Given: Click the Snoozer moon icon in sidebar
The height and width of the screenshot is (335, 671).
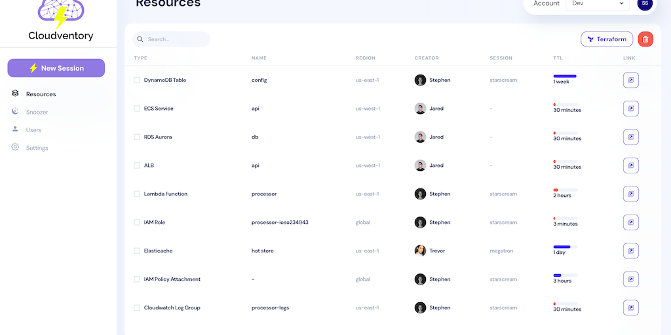Looking at the screenshot, I should coord(15,112).
